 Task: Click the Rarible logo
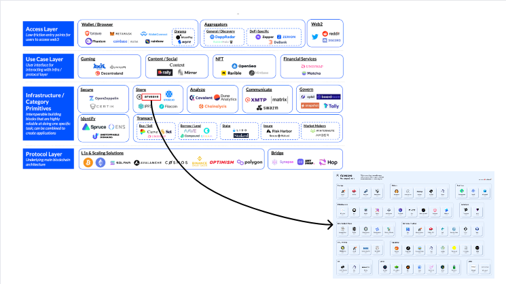232,73
